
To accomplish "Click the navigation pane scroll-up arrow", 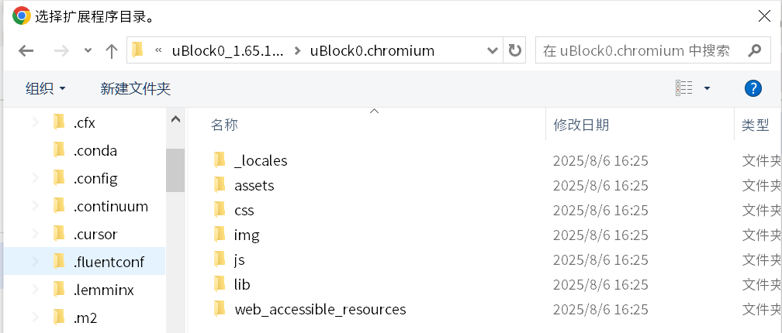I will pos(175,119).
